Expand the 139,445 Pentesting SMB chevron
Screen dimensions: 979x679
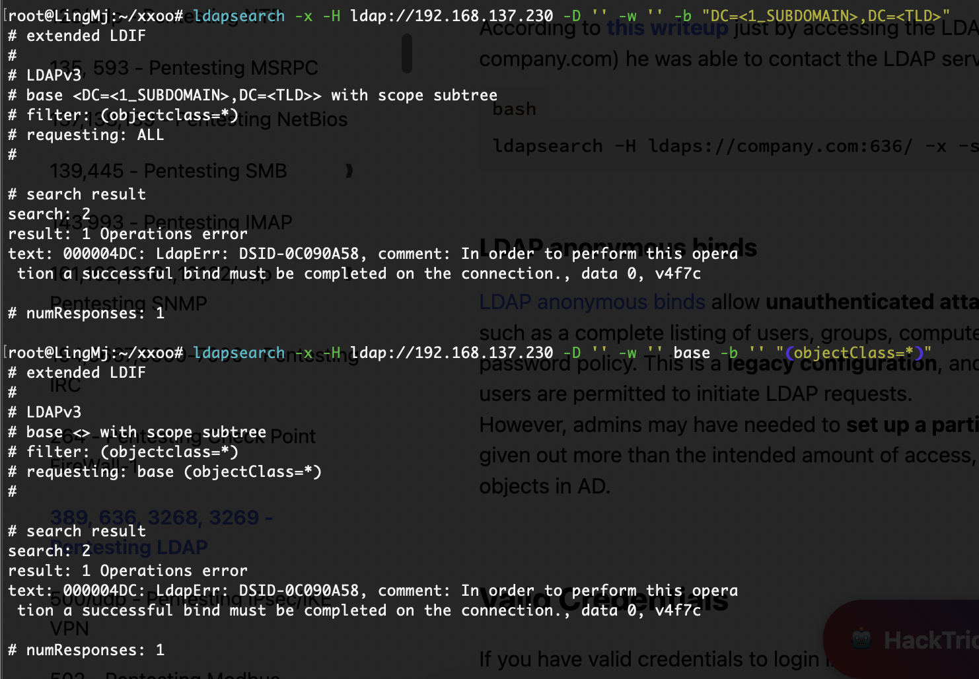[x=349, y=171]
